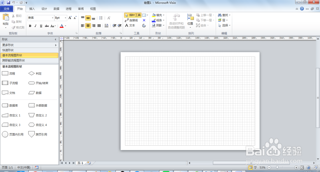Image resolution: width=320 pixels, height=172 pixels.
Task: Switch to the View (视图) tab
Action: click(x=93, y=9)
